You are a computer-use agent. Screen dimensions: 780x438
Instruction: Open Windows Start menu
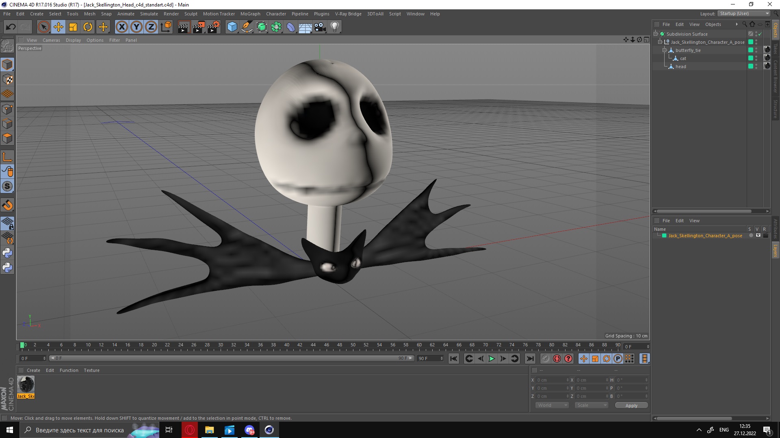tap(10, 430)
